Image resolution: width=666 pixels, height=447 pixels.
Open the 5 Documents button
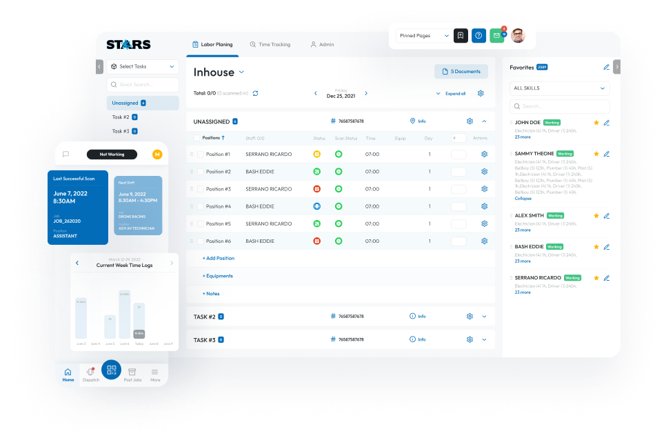[461, 71]
